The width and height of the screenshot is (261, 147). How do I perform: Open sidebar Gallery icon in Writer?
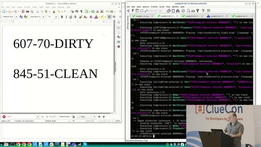click(x=119, y=42)
